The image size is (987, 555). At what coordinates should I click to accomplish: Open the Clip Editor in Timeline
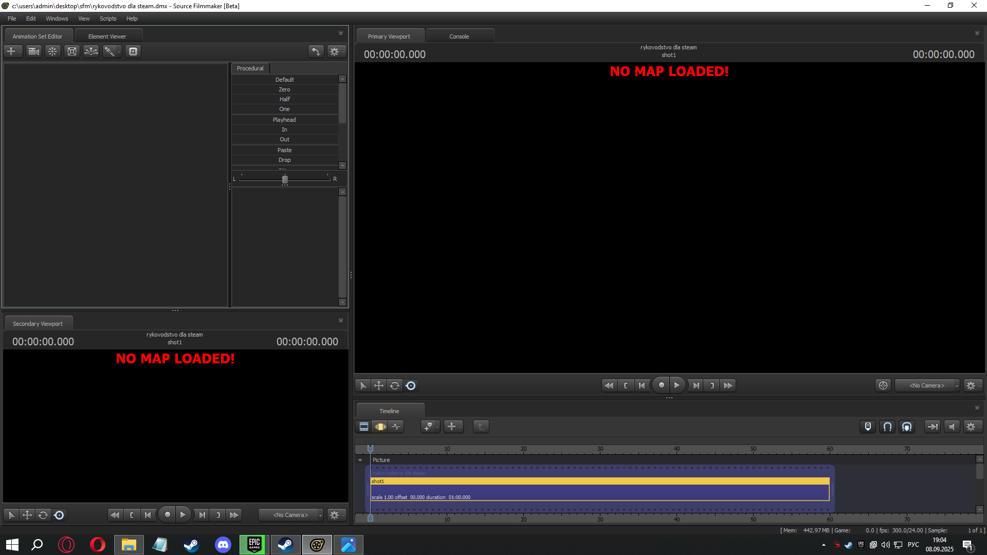pos(364,427)
